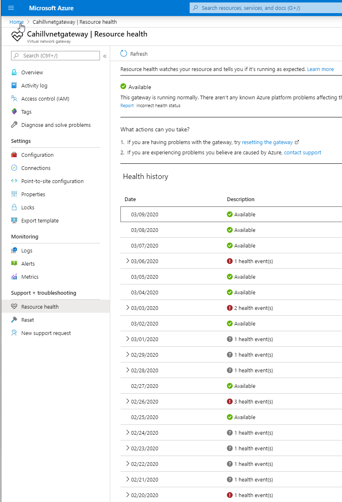Expand the 03/06/2020 health history row

(x=127, y=261)
